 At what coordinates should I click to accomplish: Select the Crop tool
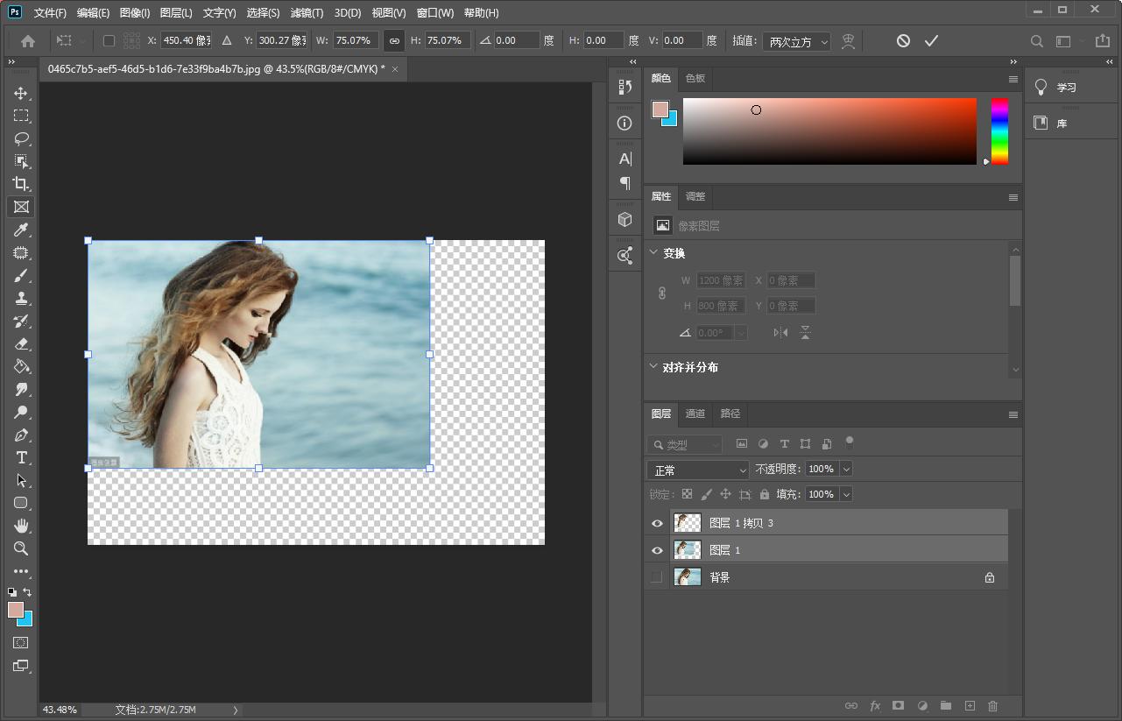[21, 184]
